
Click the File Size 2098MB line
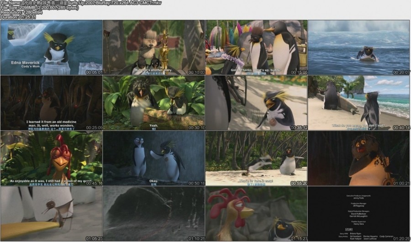coord(40,8)
